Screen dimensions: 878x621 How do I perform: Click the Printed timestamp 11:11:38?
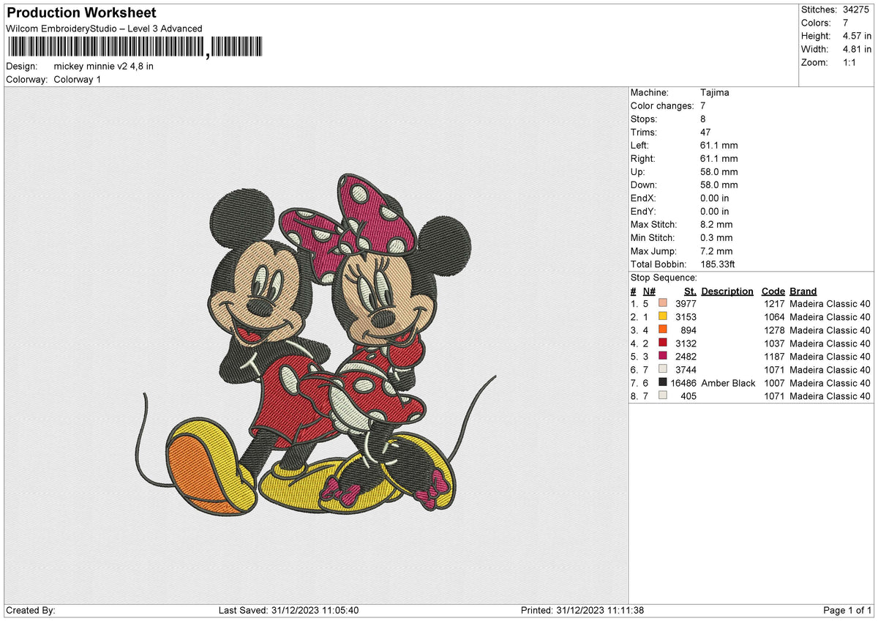[x=624, y=610]
